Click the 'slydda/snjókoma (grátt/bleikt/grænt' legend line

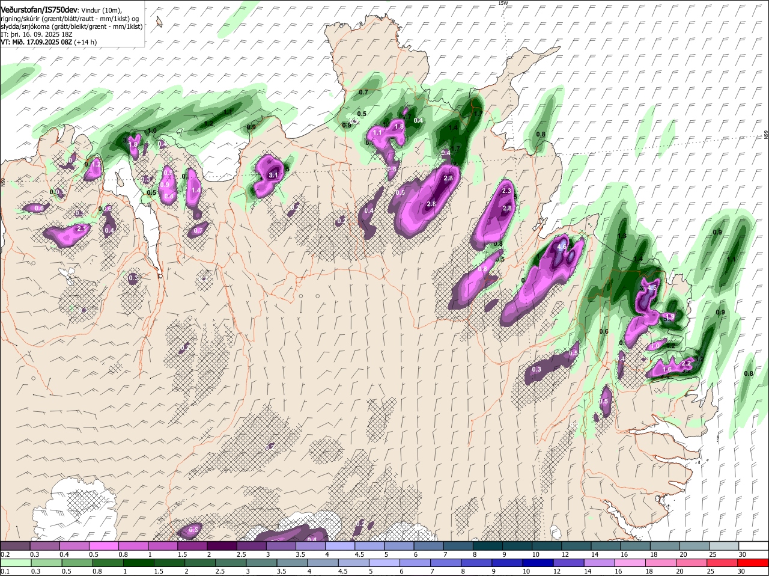71,26
